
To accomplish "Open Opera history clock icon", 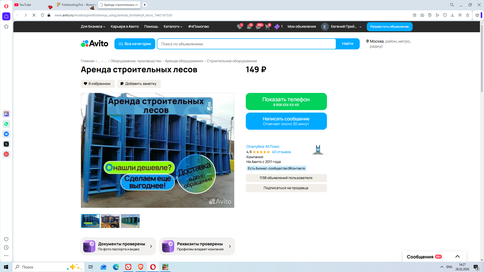I will [x=6, y=248].
